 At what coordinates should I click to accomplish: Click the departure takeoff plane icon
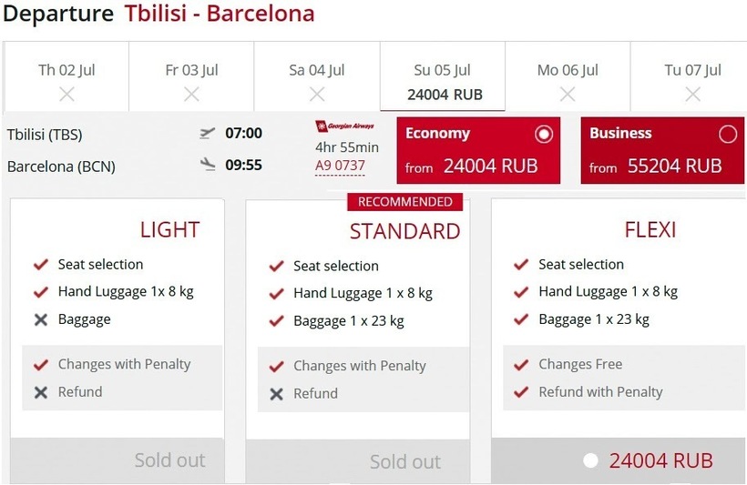(x=208, y=133)
